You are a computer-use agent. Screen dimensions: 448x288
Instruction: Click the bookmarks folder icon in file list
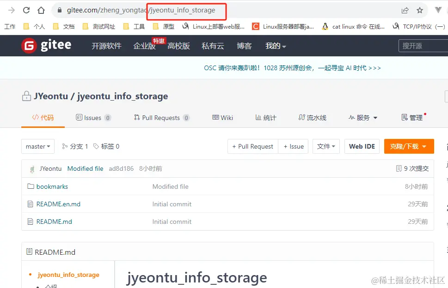31,186
